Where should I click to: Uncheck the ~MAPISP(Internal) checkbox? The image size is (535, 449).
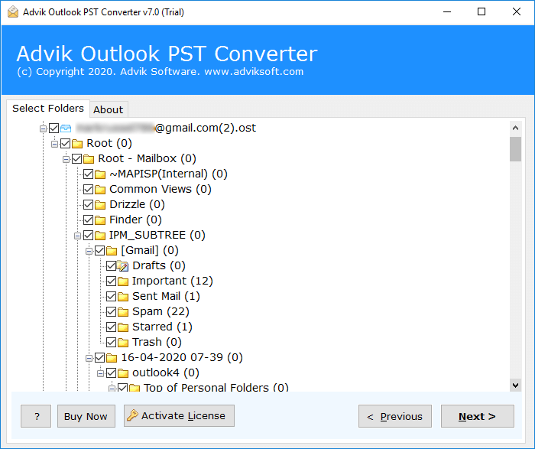point(89,174)
